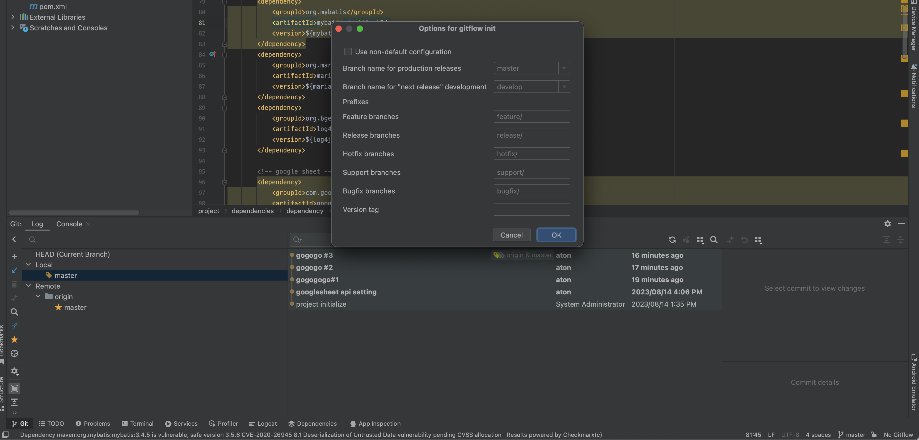Open production releases branch dropdown
919x440 pixels.
564,68
